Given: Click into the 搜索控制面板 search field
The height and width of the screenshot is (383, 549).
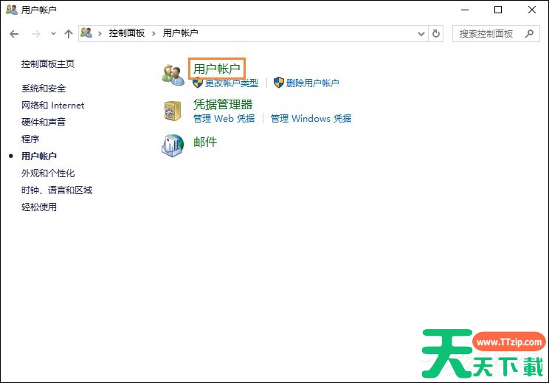Looking at the screenshot, I should (487, 34).
